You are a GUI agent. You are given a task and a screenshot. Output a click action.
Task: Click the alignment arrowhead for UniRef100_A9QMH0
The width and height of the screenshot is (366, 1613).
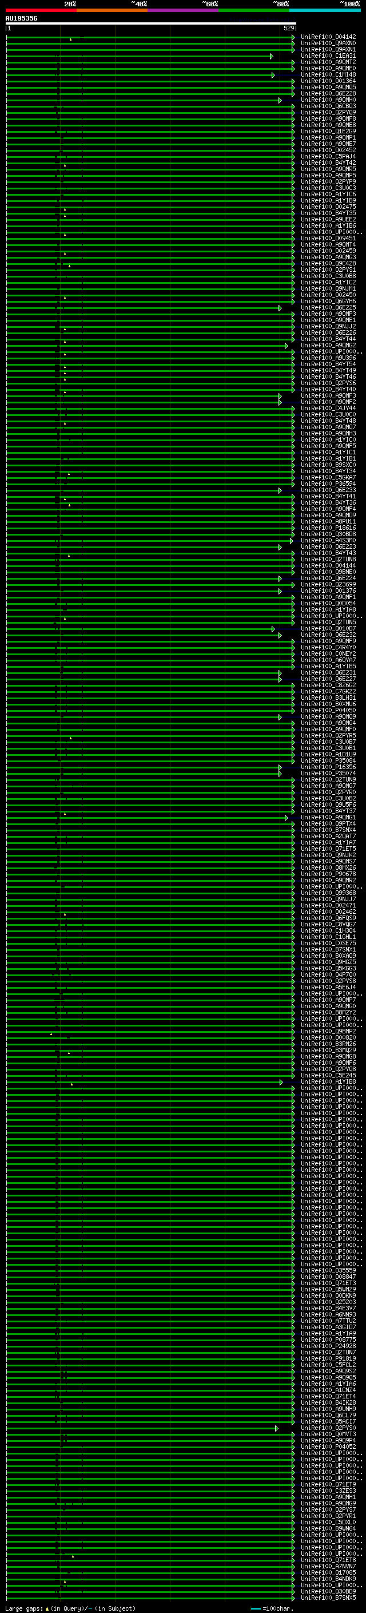[x=280, y=100]
